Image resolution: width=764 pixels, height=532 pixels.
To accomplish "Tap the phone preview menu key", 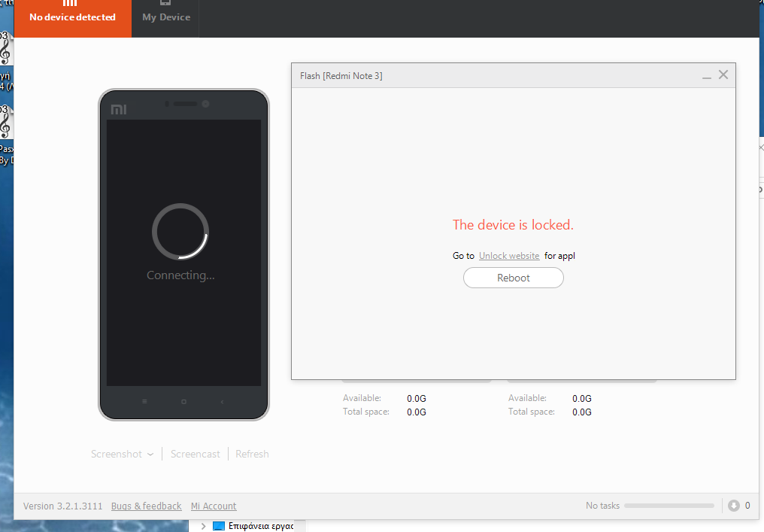I will (x=144, y=402).
